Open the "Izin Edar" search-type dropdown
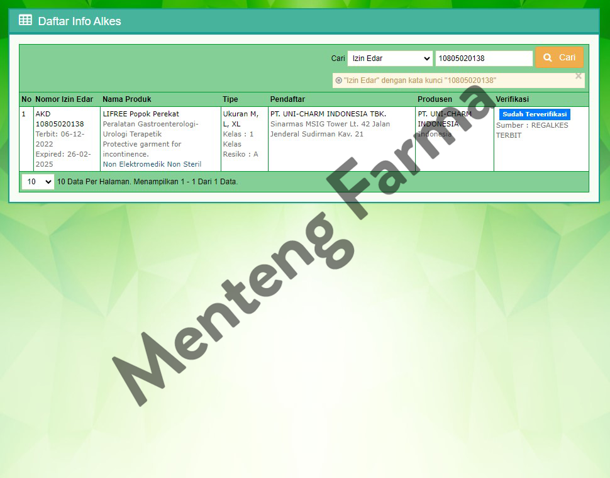The image size is (610, 478). [x=389, y=57]
